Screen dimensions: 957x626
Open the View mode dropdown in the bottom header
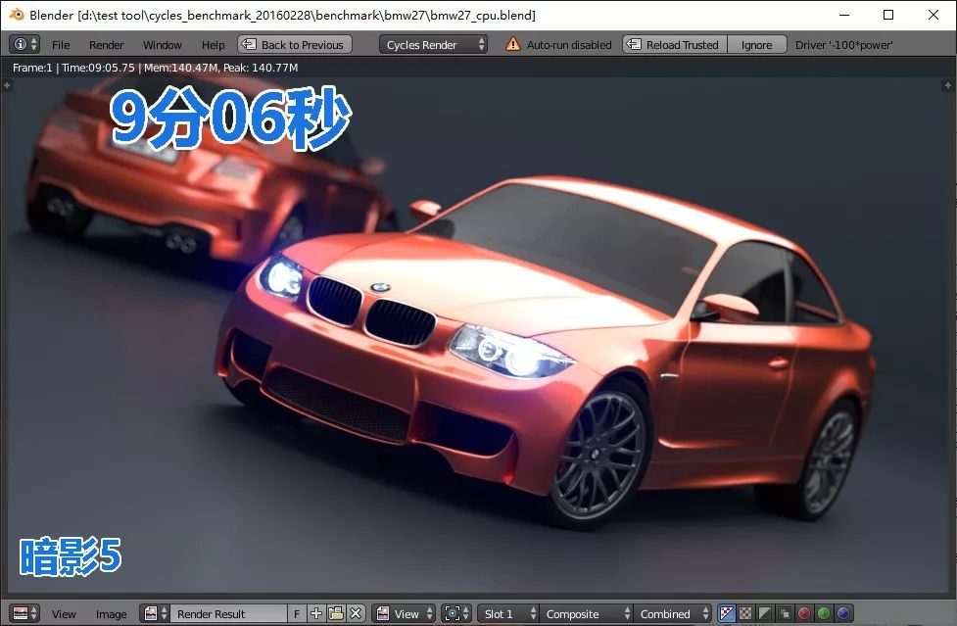click(404, 613)
